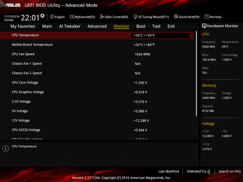This screenshot has width=243, height=182.
Task: Switch to the Main tab
Action: tap(47, 26)
